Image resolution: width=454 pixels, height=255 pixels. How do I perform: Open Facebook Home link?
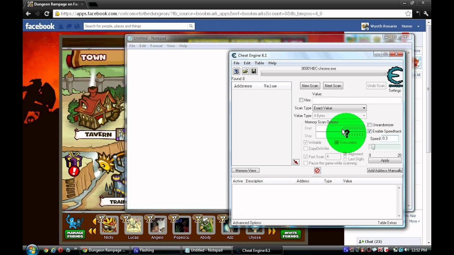407,26
